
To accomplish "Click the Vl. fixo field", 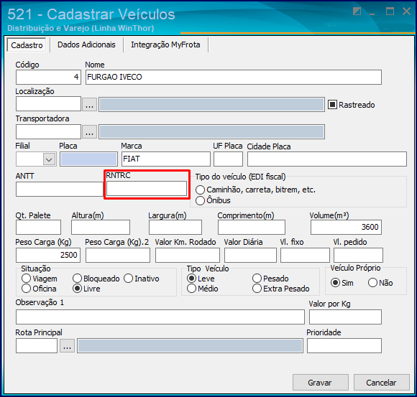I will [305, 255].
